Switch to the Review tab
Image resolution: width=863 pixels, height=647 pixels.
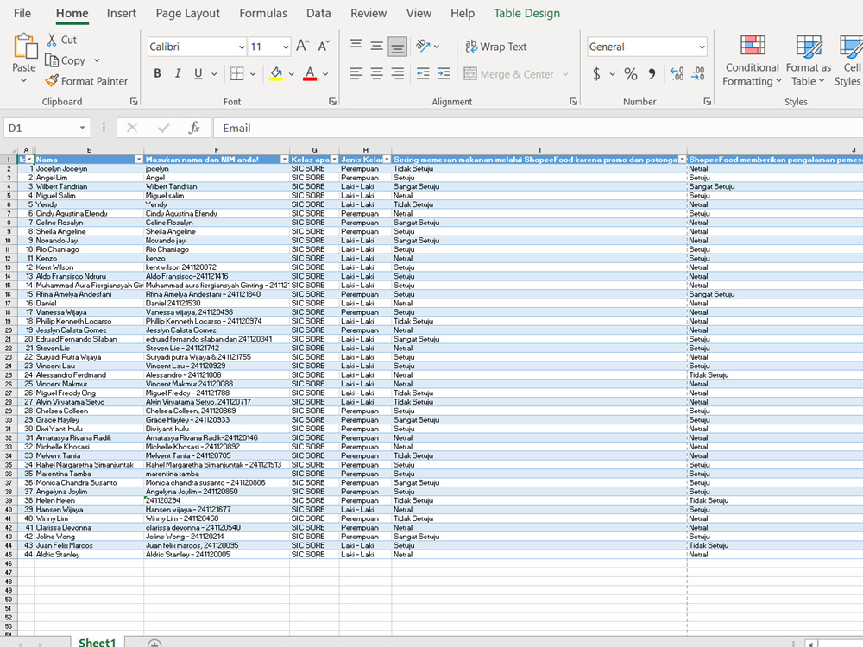(x=369, y=13)
